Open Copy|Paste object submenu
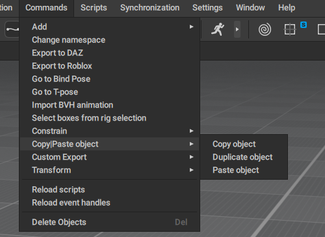The width and height of the screenshot is (325, 237). (x=109, y=144)
